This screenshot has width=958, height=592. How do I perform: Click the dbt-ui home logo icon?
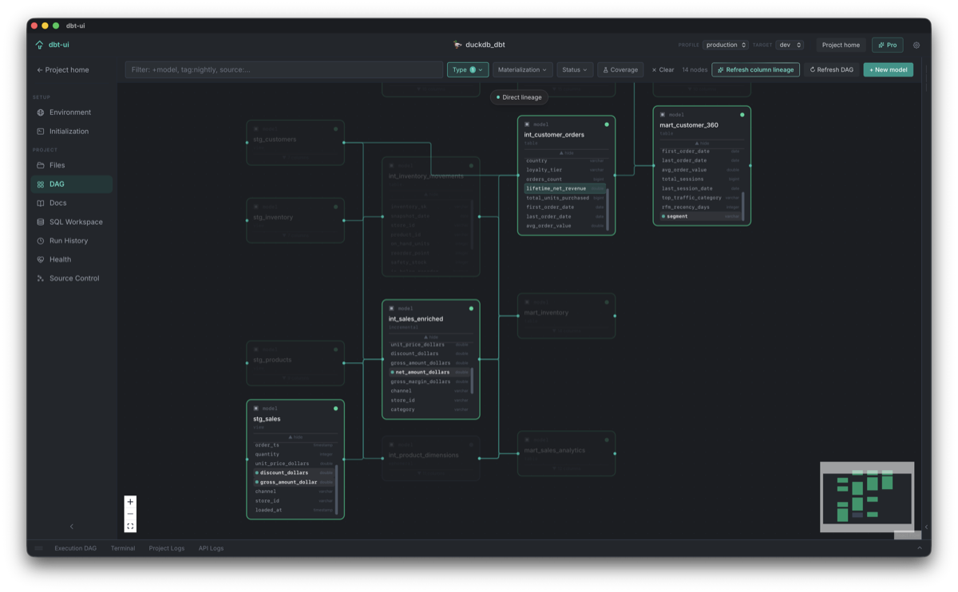[39, 45]
